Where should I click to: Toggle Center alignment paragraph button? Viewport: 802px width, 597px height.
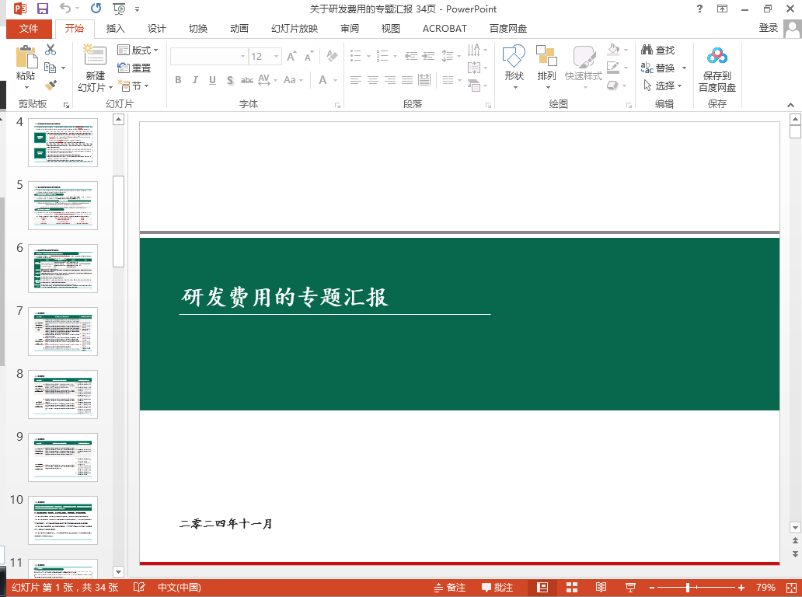(373, 80)
